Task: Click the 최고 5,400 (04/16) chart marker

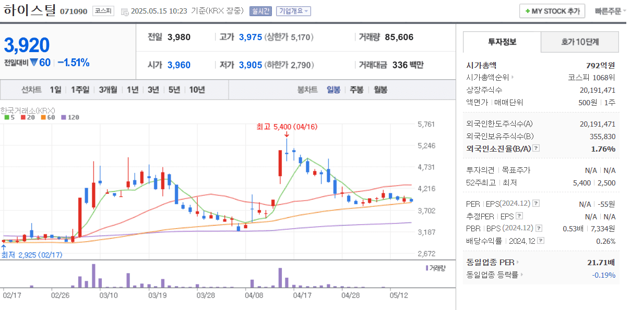Action: pos(287,127)
